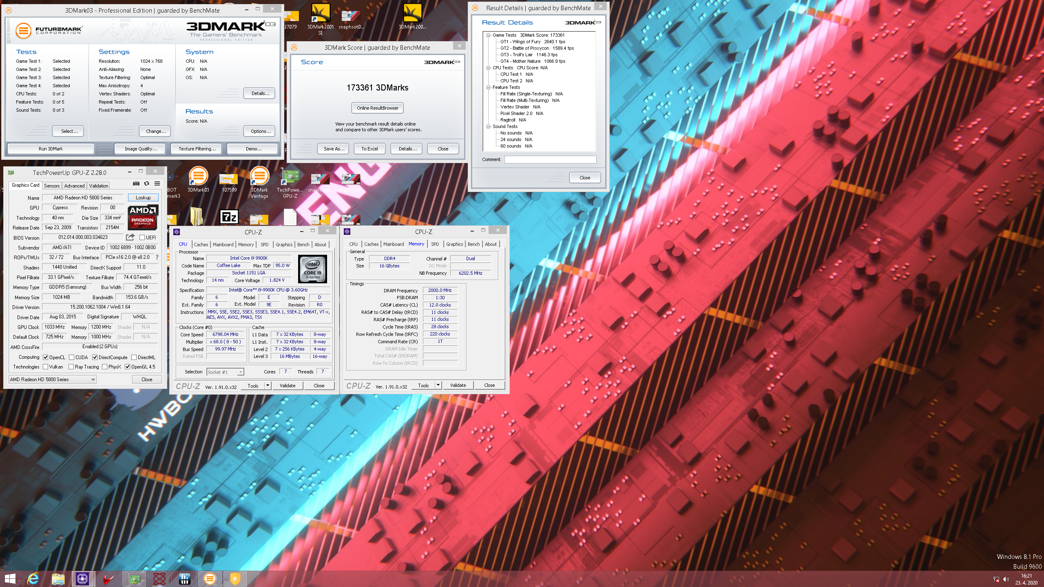This screenshot has height=587, width=1044.
Task: Open HWBOT app taskbar icon
Action: (185, 578)
